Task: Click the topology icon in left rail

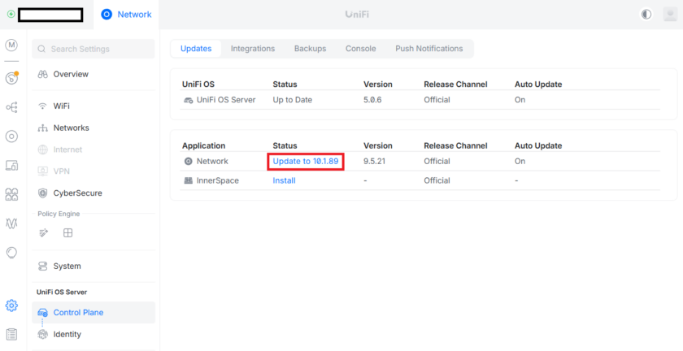Action: (11, 107)
